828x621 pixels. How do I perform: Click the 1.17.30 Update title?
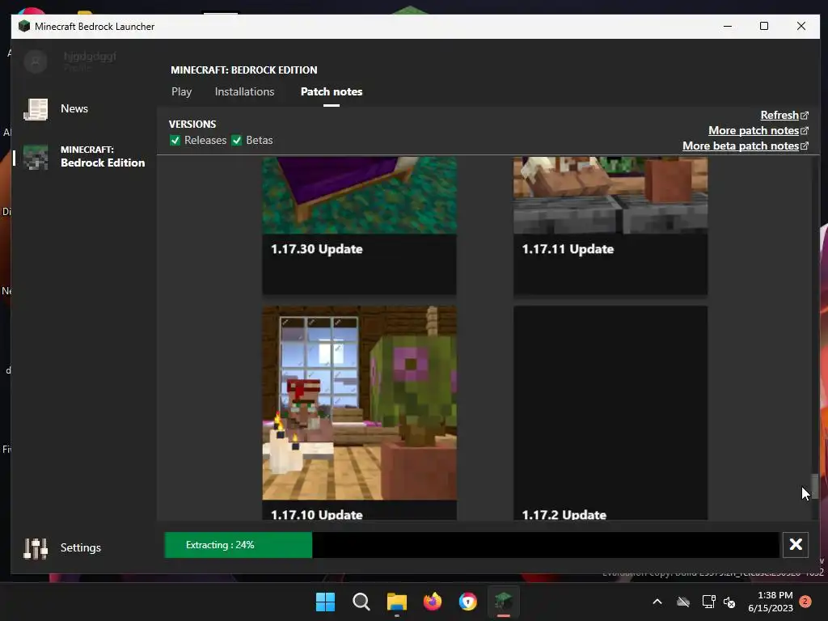click(x=317, y=249)
